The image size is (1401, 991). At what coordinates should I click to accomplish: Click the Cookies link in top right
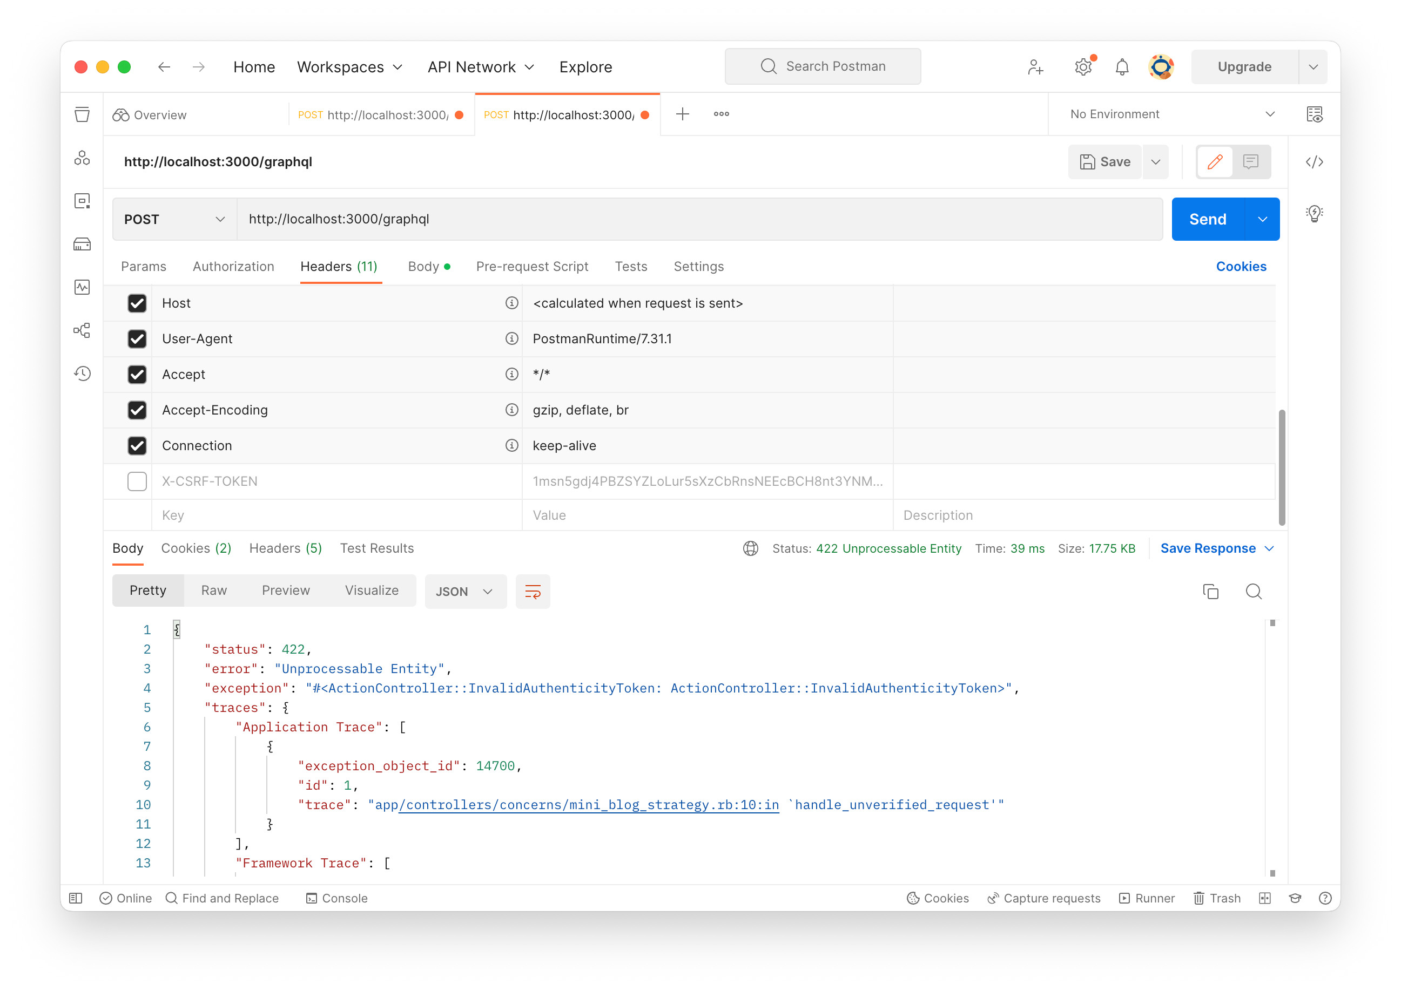coord(1242,266)
